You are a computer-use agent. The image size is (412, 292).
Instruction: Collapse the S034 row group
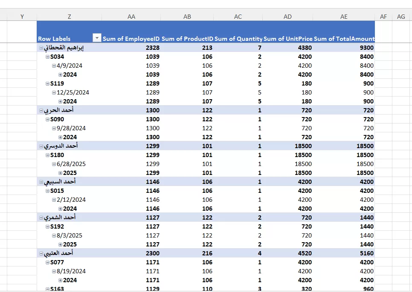click(x=47, y=57)
